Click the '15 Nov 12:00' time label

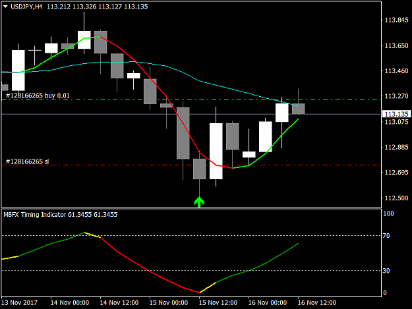pyautogui.click(x=218, y=302)
